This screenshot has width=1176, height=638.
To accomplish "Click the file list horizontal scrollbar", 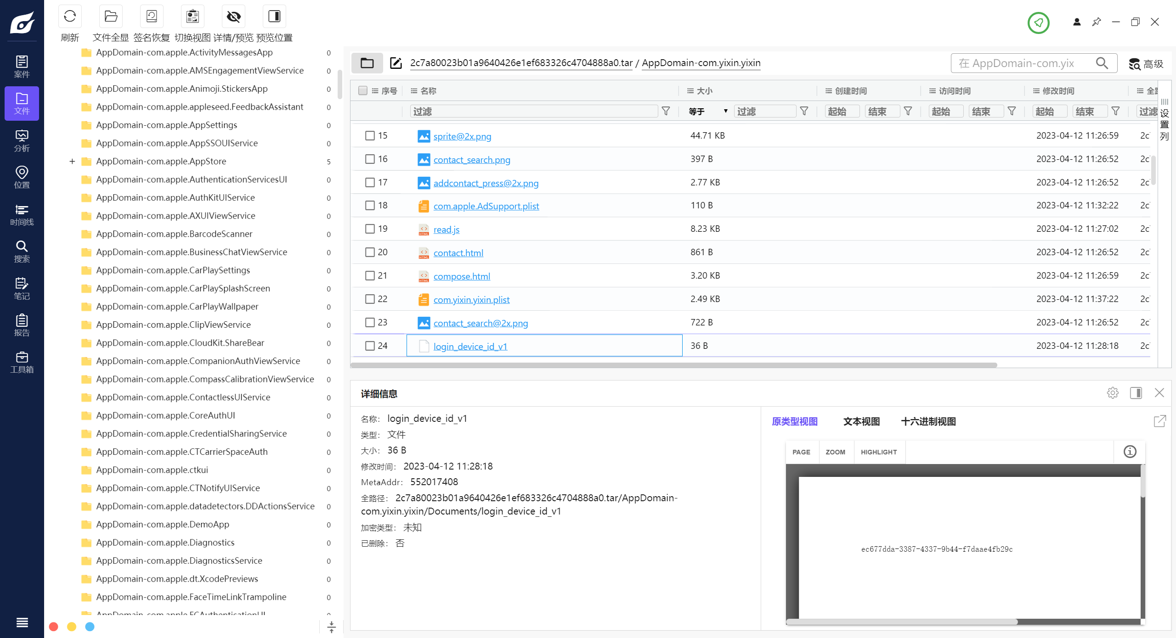I will [673, 365].
